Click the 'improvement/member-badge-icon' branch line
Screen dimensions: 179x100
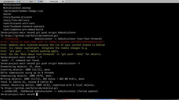23,11
